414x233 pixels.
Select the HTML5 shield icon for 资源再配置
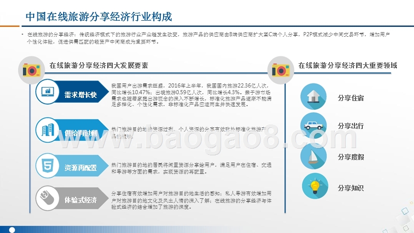[x=48, y=165]
